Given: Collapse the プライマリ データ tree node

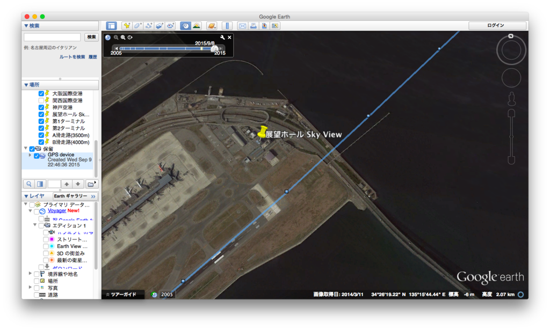Looking at the screenshot, I should pyautogui.click(x=26, y=204).
